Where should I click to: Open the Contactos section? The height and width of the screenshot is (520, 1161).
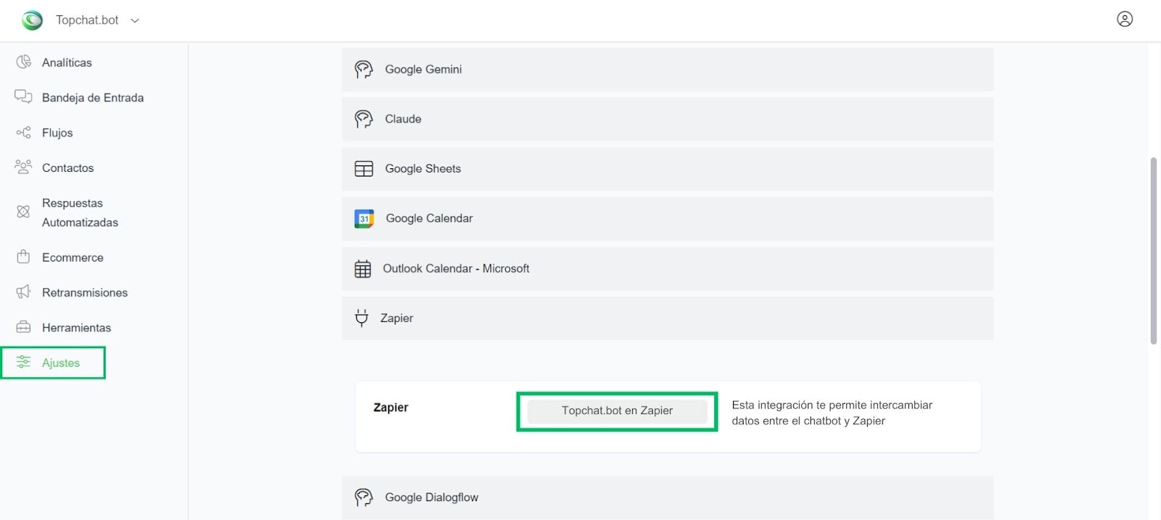(x=68, y=168)
